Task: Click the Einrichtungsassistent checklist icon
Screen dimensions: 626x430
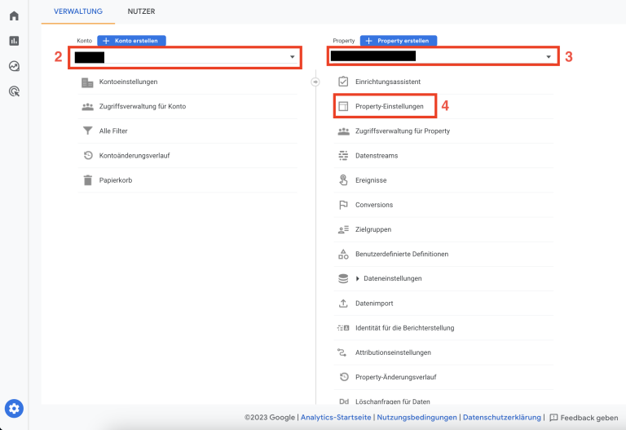Action: pyautogui.click(x=343, y=82)
